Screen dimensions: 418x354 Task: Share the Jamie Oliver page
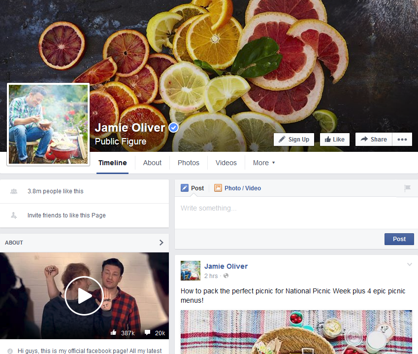(374, 140)
